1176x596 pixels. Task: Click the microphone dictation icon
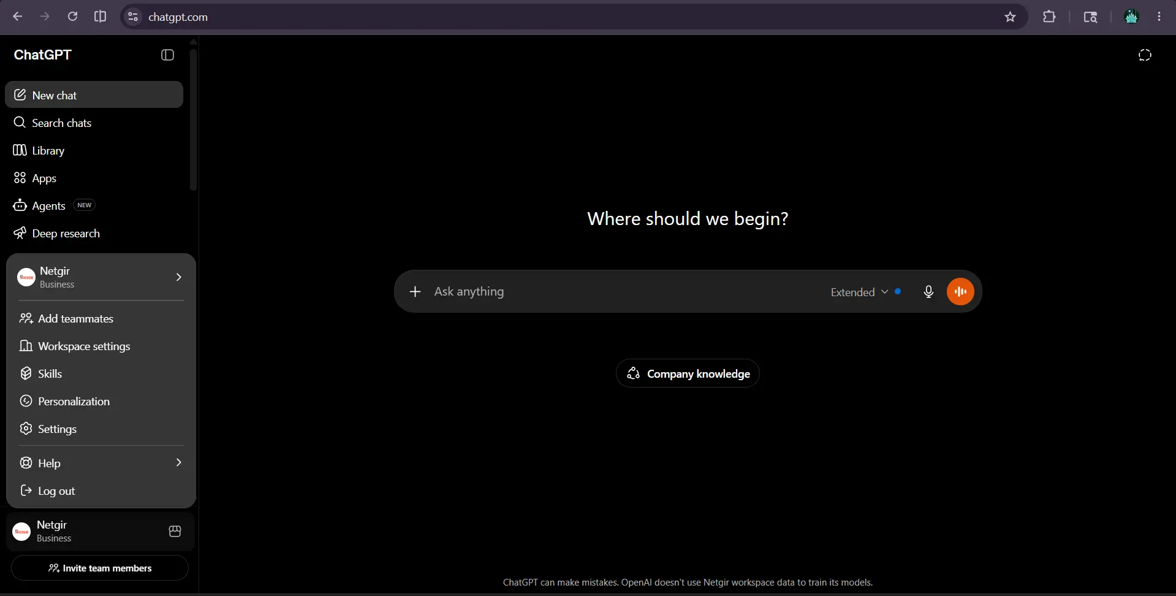[928, 292]
